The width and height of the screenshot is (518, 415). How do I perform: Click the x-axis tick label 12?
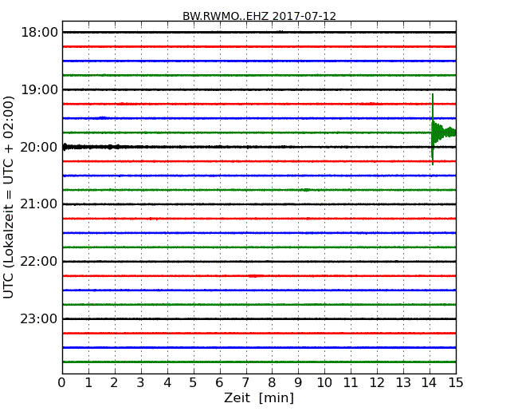(377, 383)
